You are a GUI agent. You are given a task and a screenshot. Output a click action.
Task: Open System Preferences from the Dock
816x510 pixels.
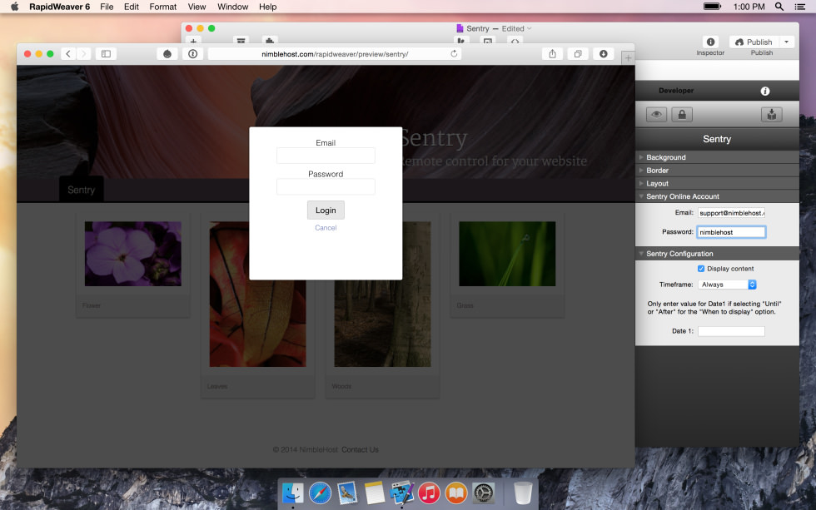[484, 493]
